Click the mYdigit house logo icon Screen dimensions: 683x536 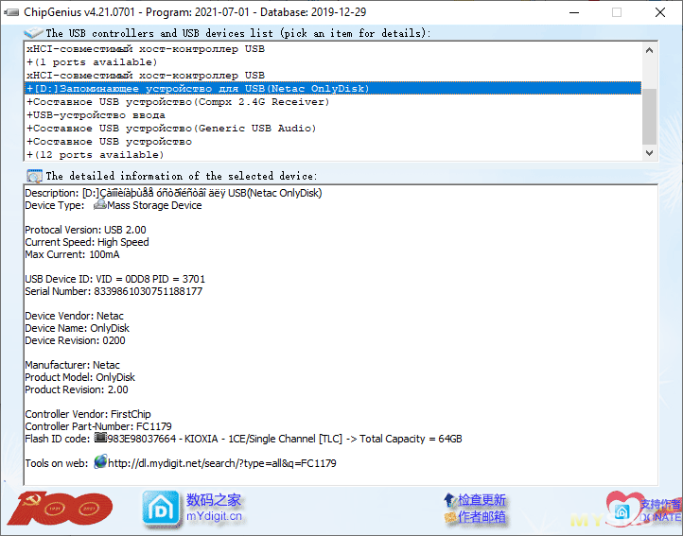(x=160, y=509)
